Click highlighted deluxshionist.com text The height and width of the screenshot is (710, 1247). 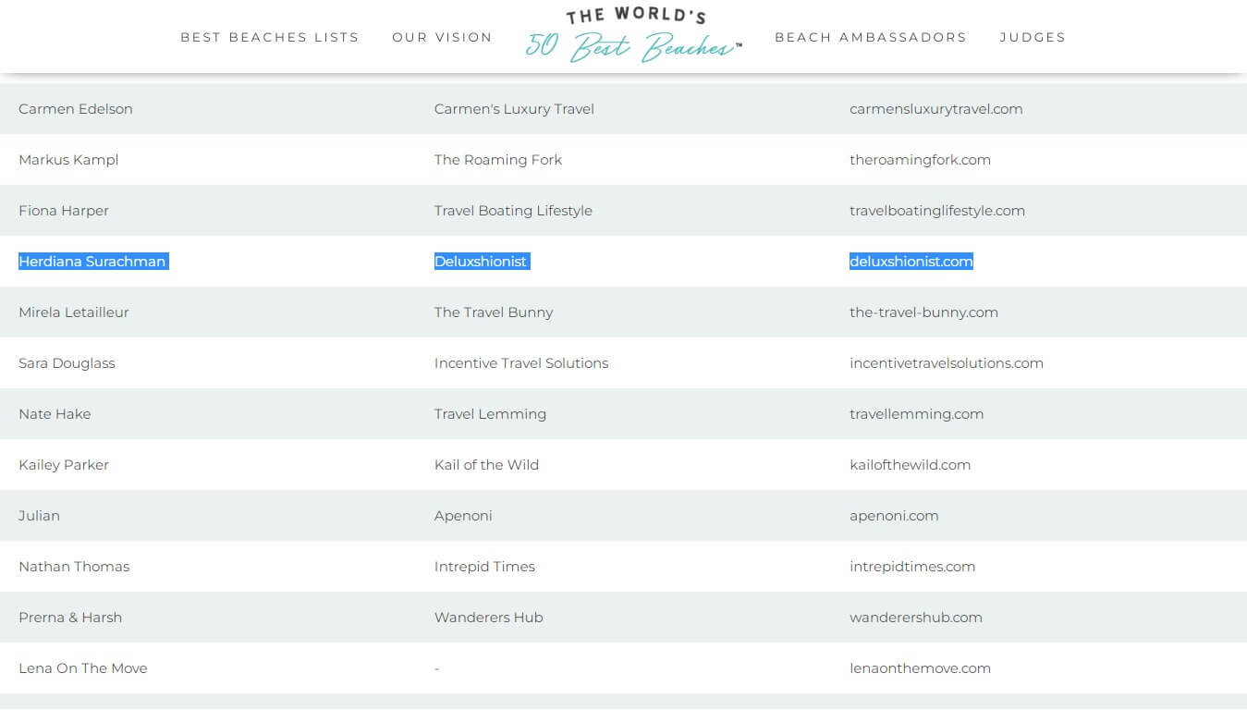(x=911, y=262)
